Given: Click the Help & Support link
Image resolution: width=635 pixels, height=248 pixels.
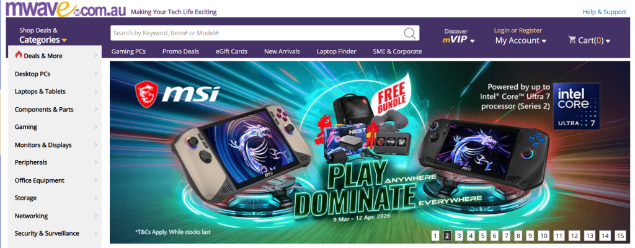Looking at the screenshot, I should pyautogui.click(x=604, y=12).
